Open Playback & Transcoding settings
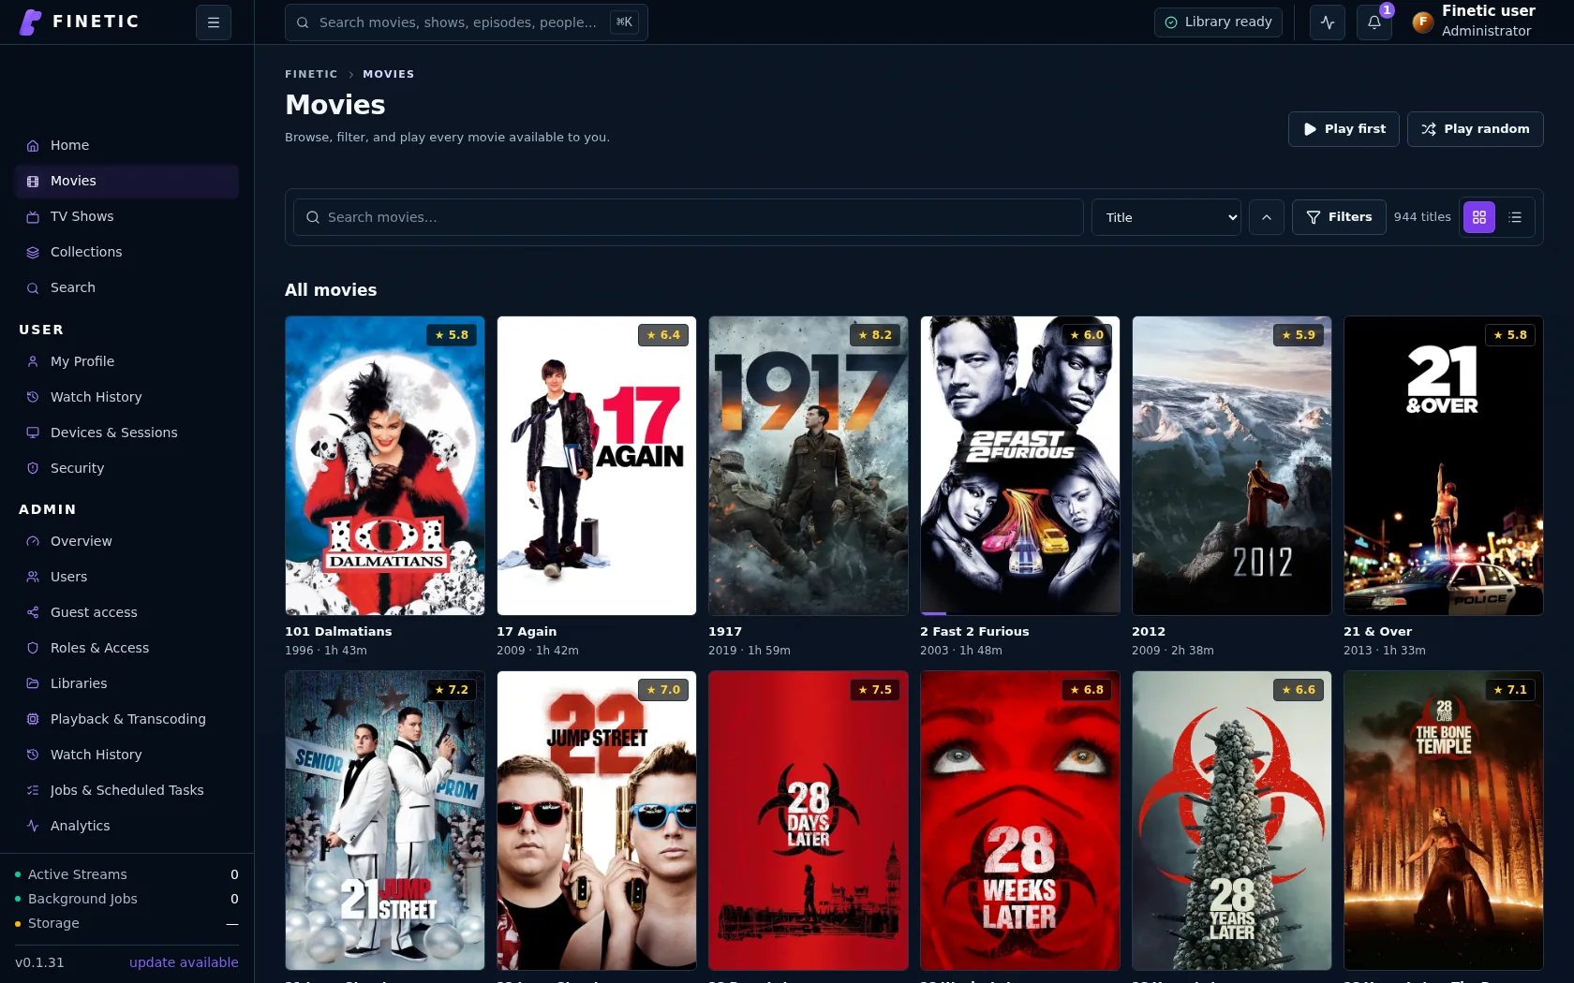Image resolution: width=1574 pixels, height=983 pixels. point(126,719)
